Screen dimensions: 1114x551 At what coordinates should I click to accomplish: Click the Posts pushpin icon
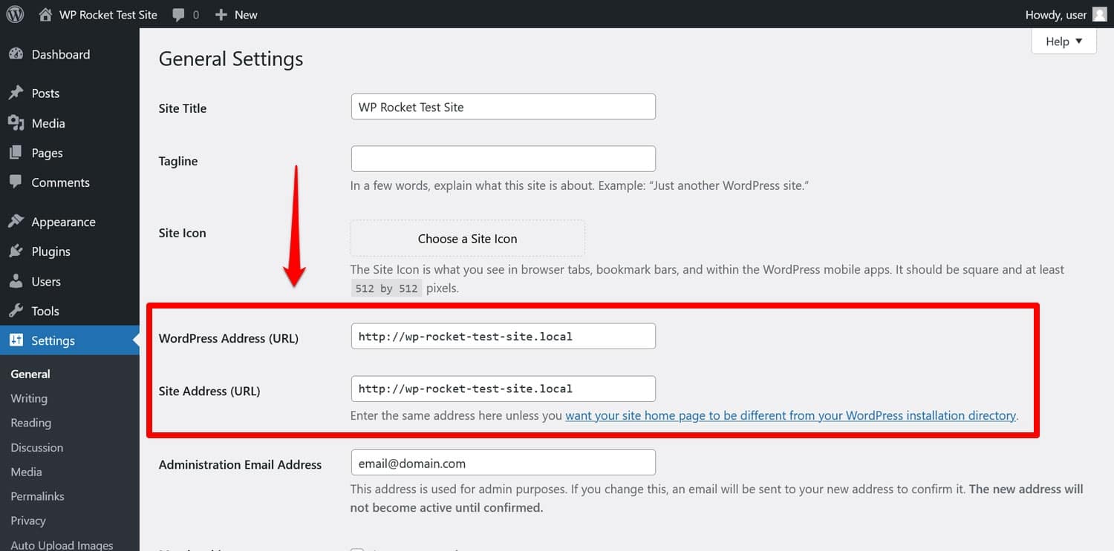(16, 93)
